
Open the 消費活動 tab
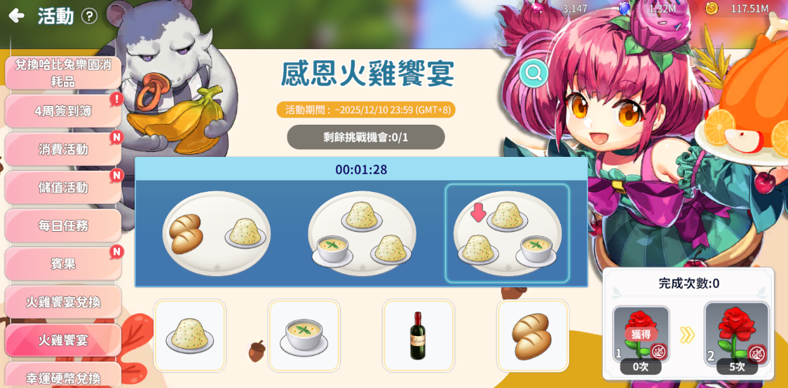(63, 149)
